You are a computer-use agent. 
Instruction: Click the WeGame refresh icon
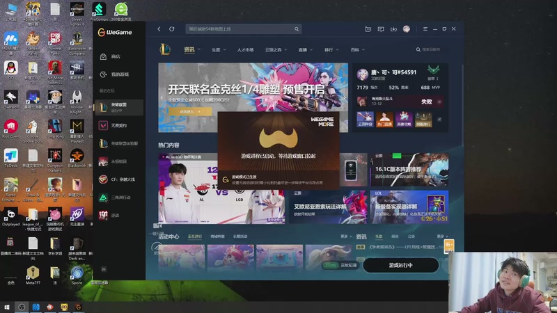click(x=172, y=29)
